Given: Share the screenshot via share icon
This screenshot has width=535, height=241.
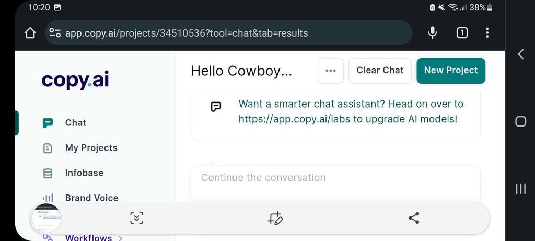Looking at the screenshot, I should tap(414, 218).
